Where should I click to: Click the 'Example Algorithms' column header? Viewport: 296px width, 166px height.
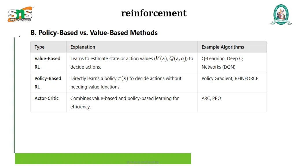coord(223,47)
